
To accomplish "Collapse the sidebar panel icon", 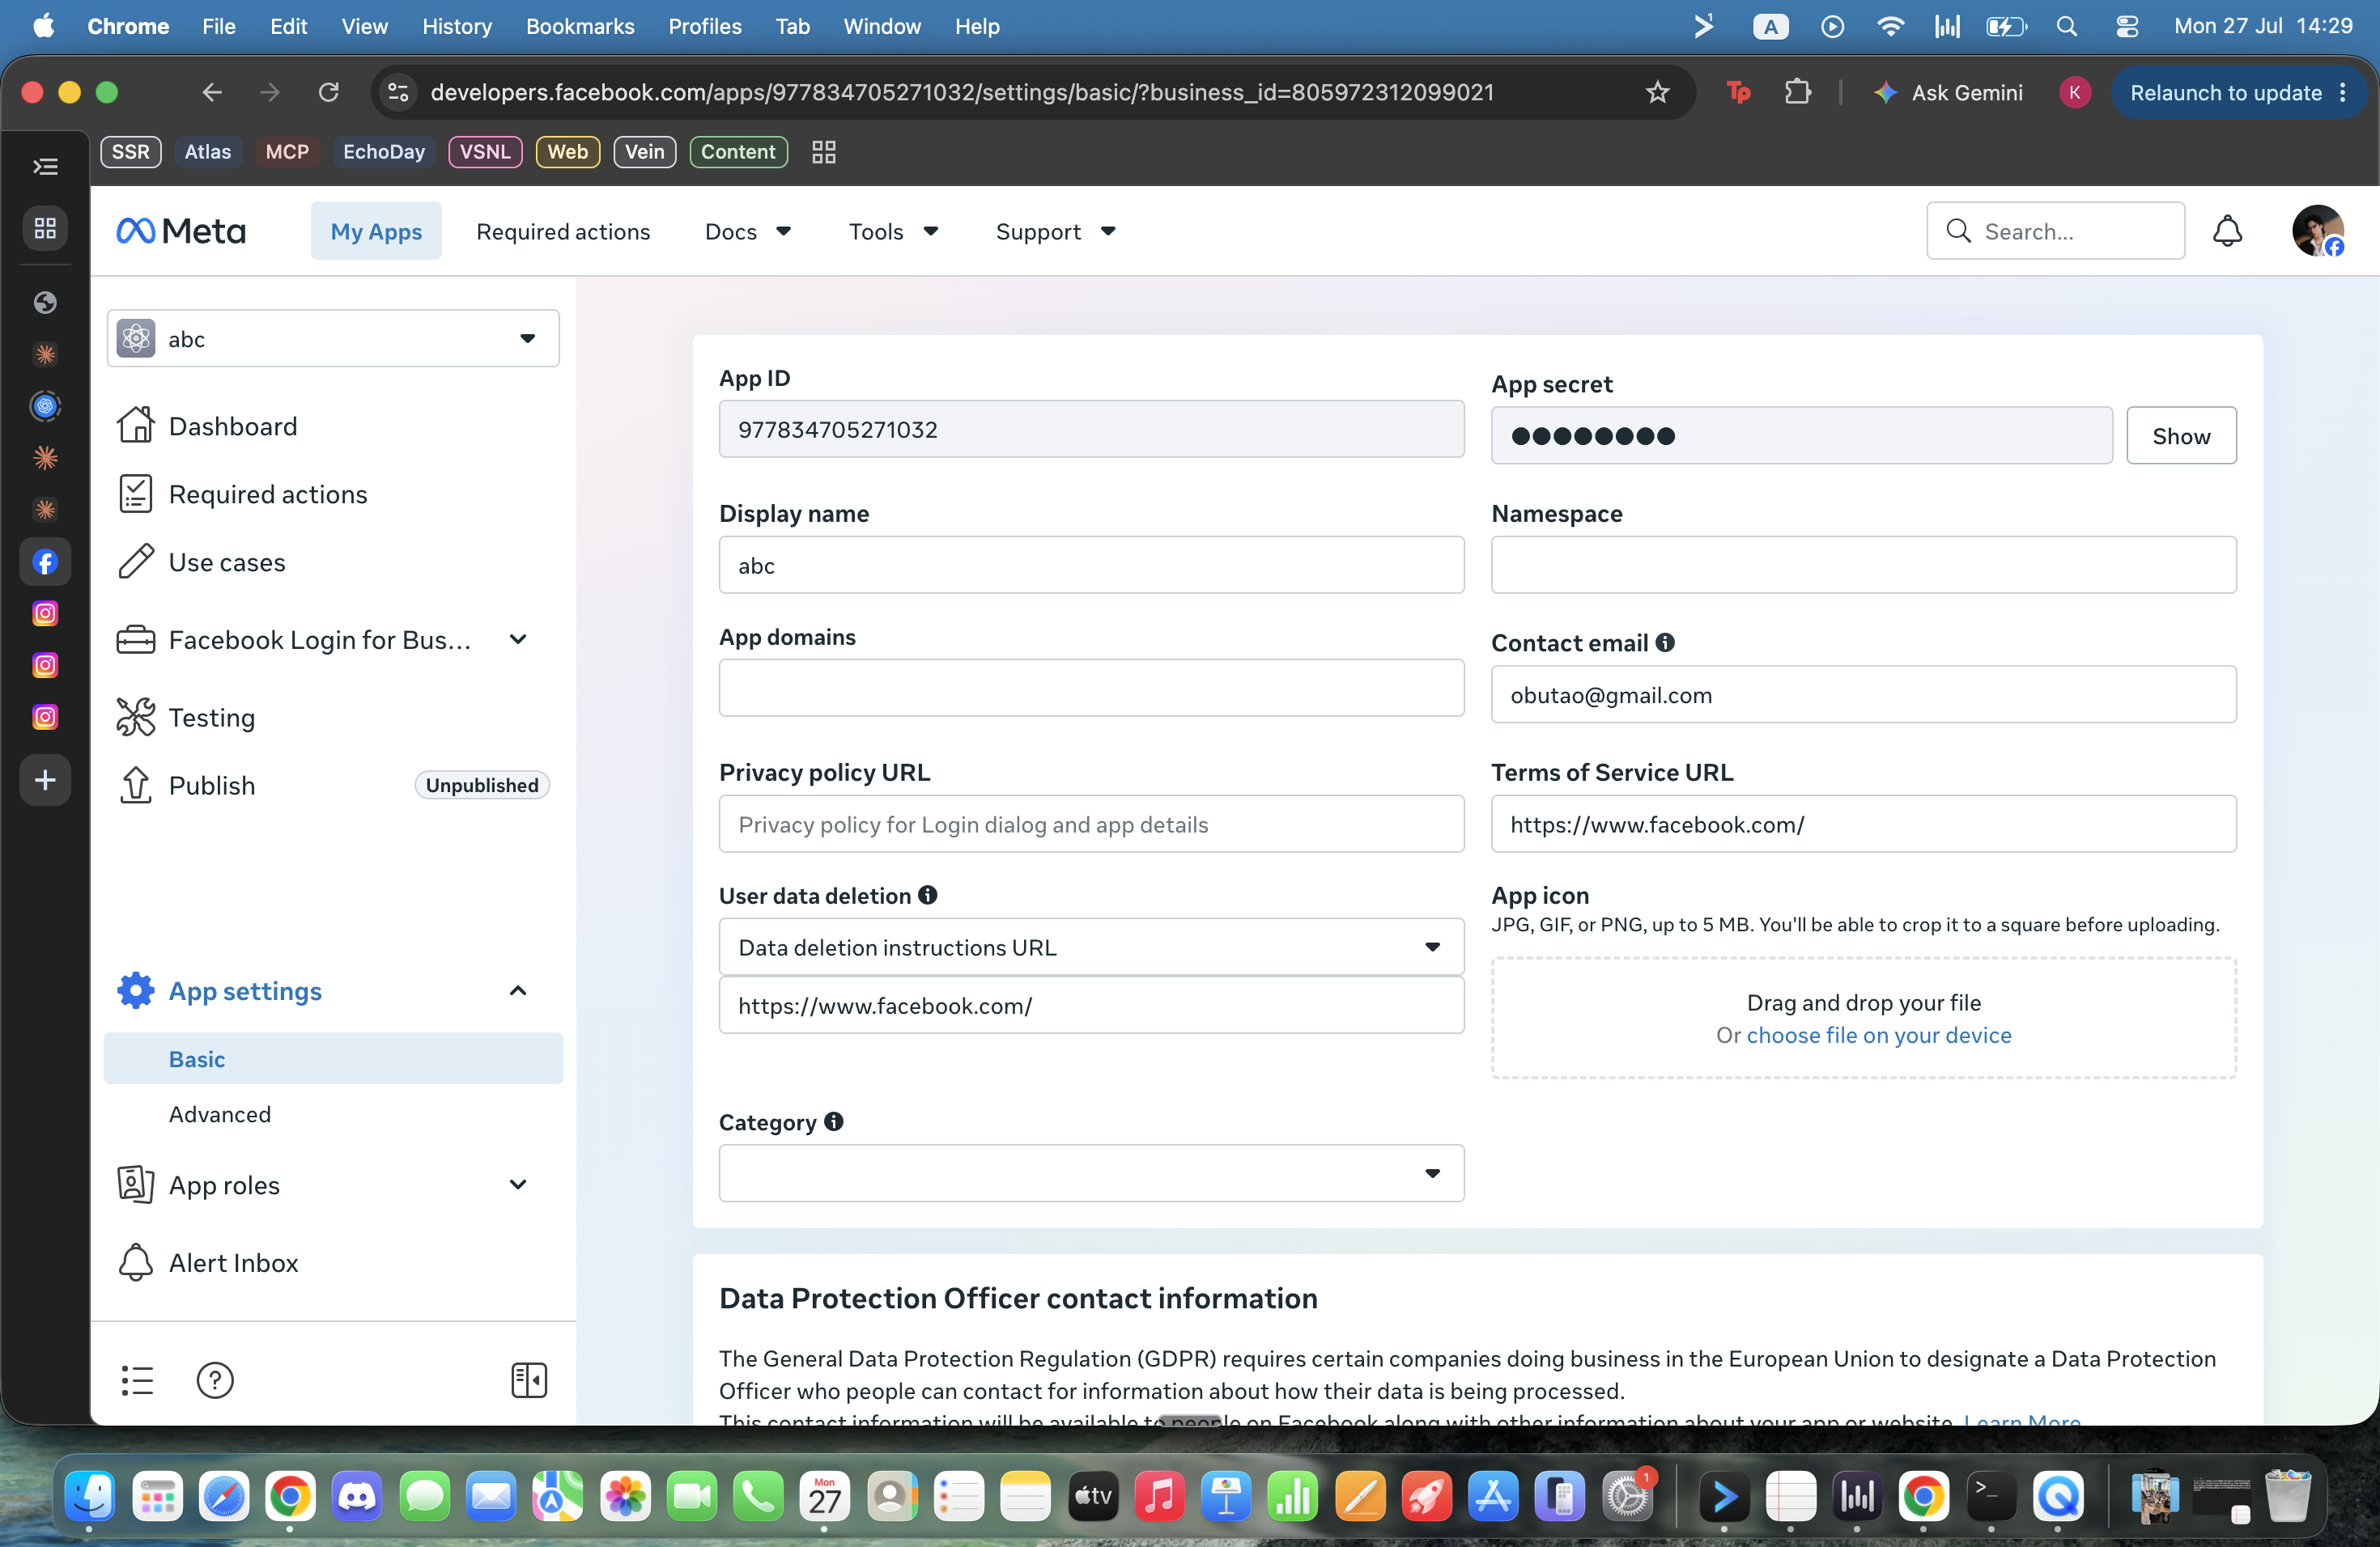I will coord(529,1380).
